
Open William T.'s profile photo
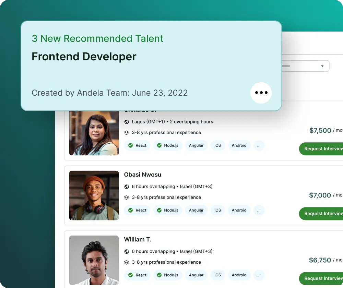pos(94,260)
